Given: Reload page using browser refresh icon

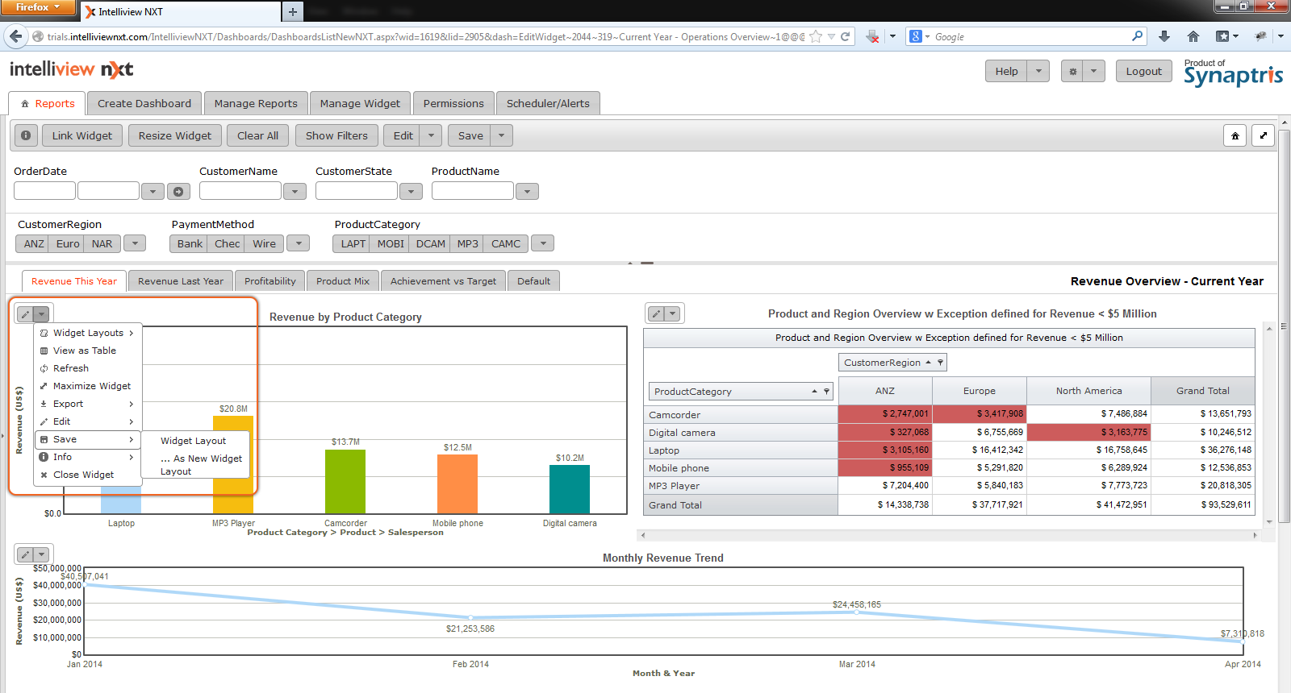Looking at the screenshot, I should (x=846, y=37).
